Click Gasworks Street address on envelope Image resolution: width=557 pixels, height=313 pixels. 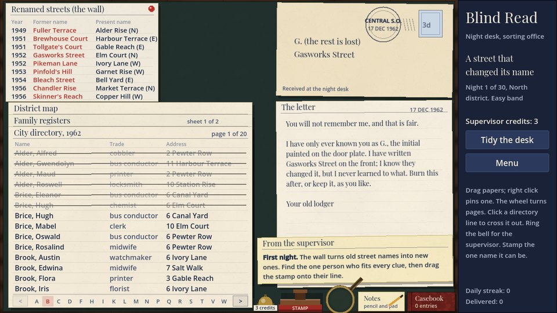point(324,54)
